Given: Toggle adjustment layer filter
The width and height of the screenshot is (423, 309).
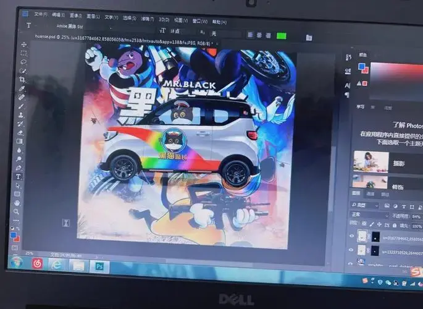Looking at the screenshot, I should (x=395, y=206).
